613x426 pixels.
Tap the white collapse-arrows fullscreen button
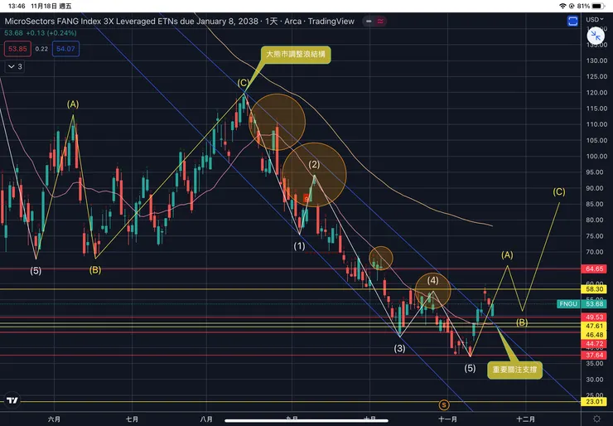(596, 36)
